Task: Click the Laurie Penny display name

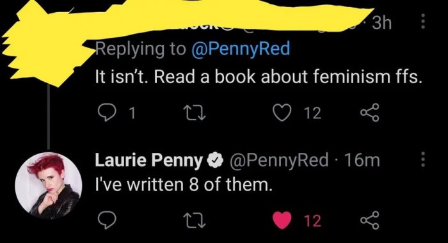Action: [x=148, y=161]
